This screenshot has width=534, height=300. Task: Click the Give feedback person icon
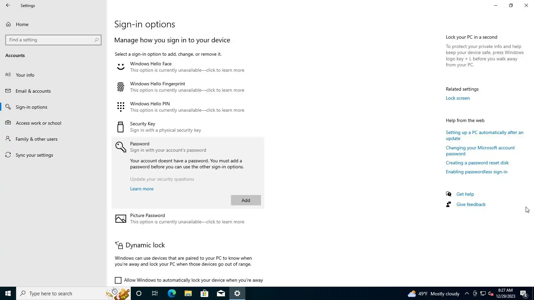(x=449, y=204)
